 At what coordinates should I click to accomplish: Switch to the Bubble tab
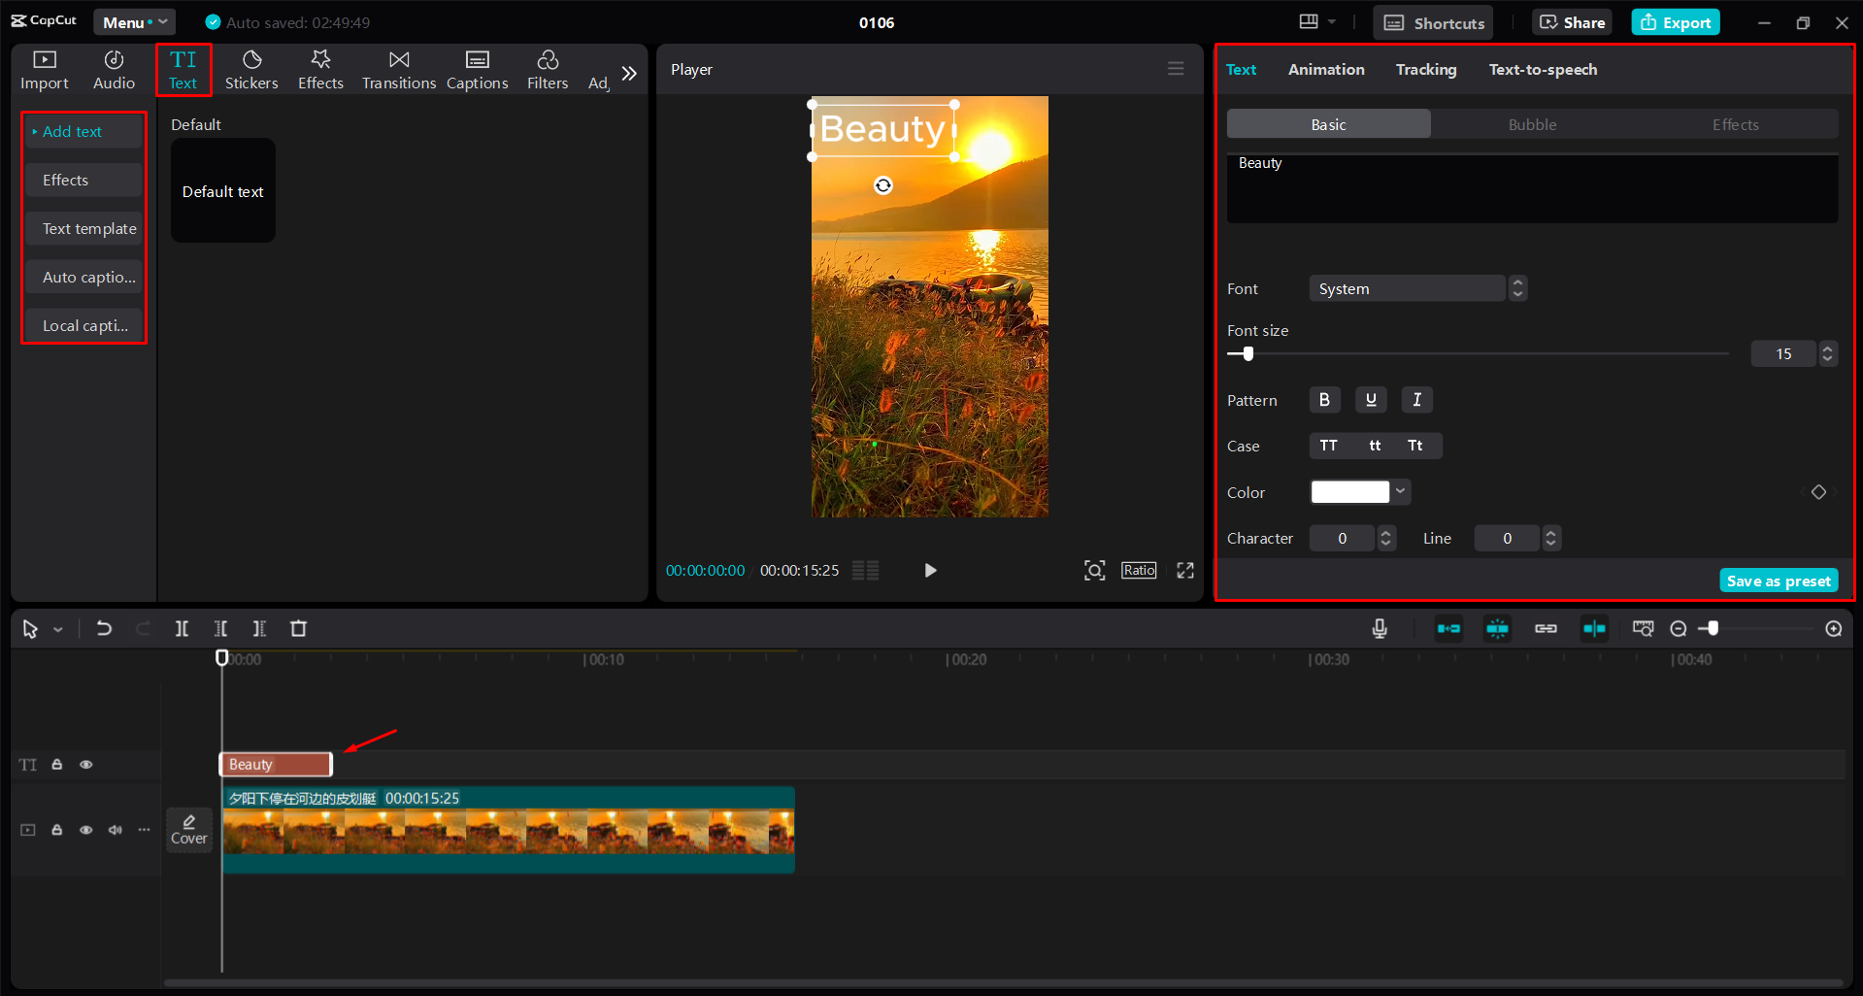(1531, 124)
